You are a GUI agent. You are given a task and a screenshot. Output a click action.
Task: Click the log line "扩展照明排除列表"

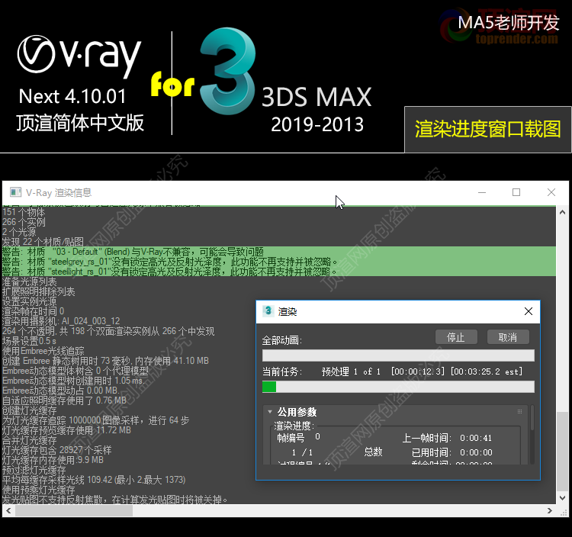click(x=39, y=291)
